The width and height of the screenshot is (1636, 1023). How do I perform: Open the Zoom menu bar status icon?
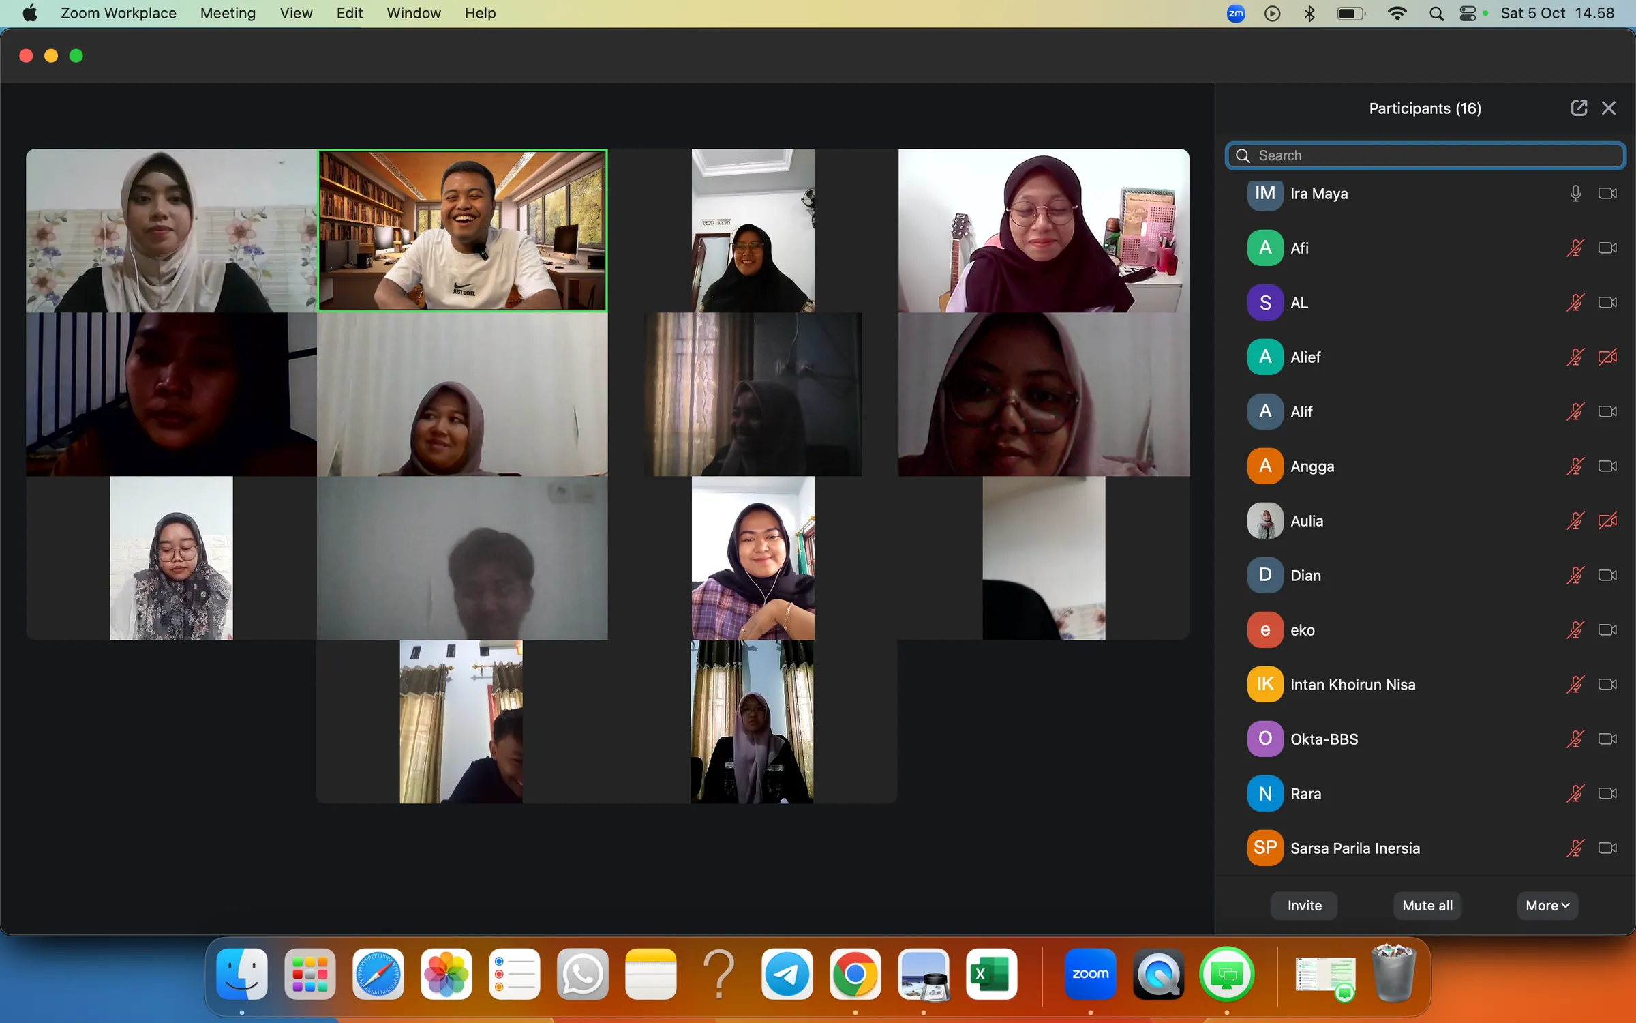(x=1236, y=14)
